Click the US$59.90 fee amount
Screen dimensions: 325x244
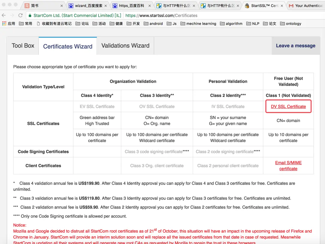89,207
